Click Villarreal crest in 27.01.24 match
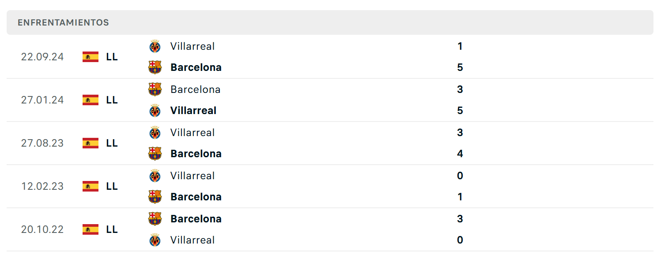This screenshot has width=661, height=262. (155, 111)
